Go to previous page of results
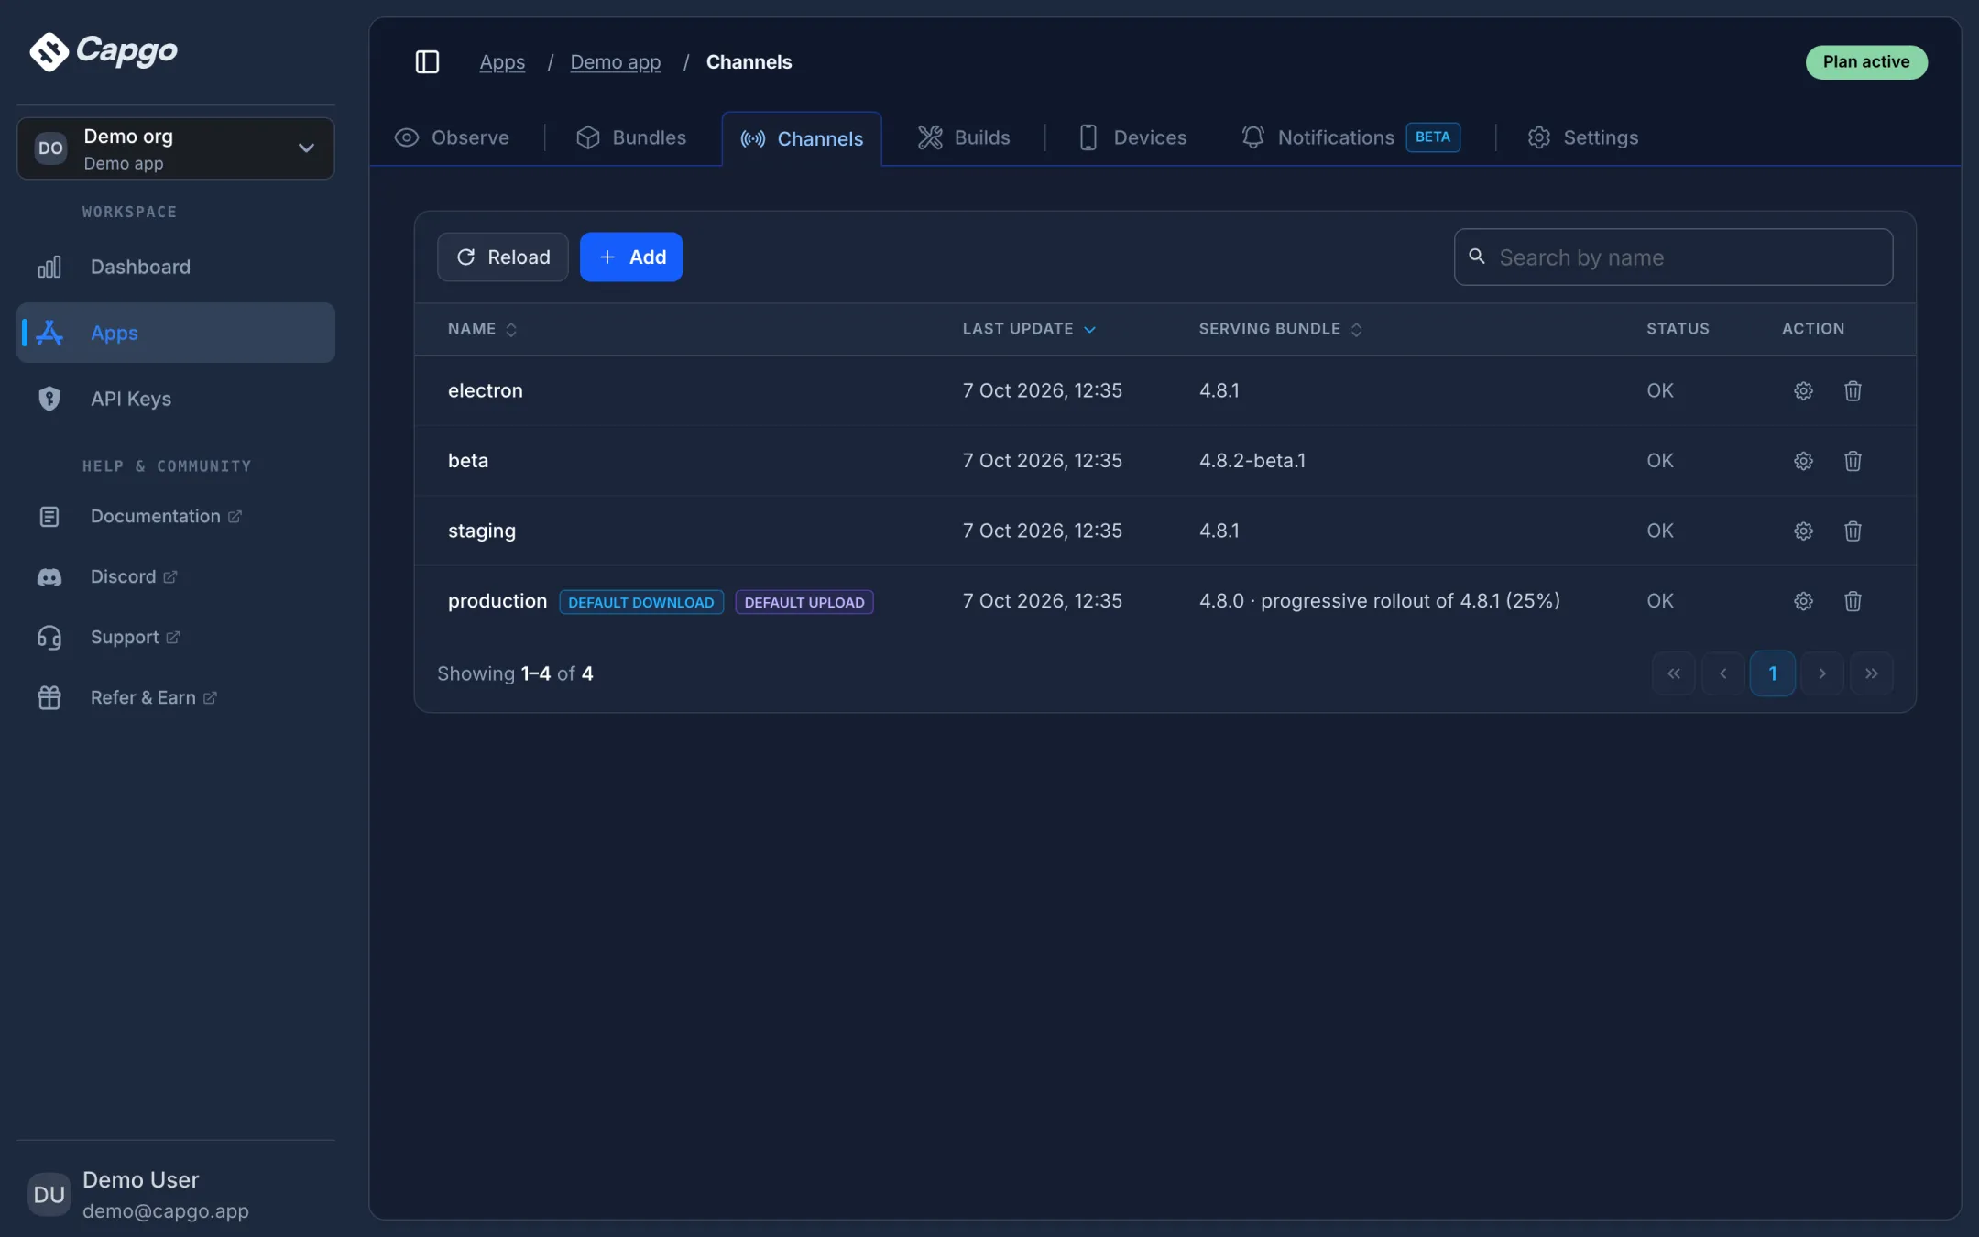 point(1723,673)
